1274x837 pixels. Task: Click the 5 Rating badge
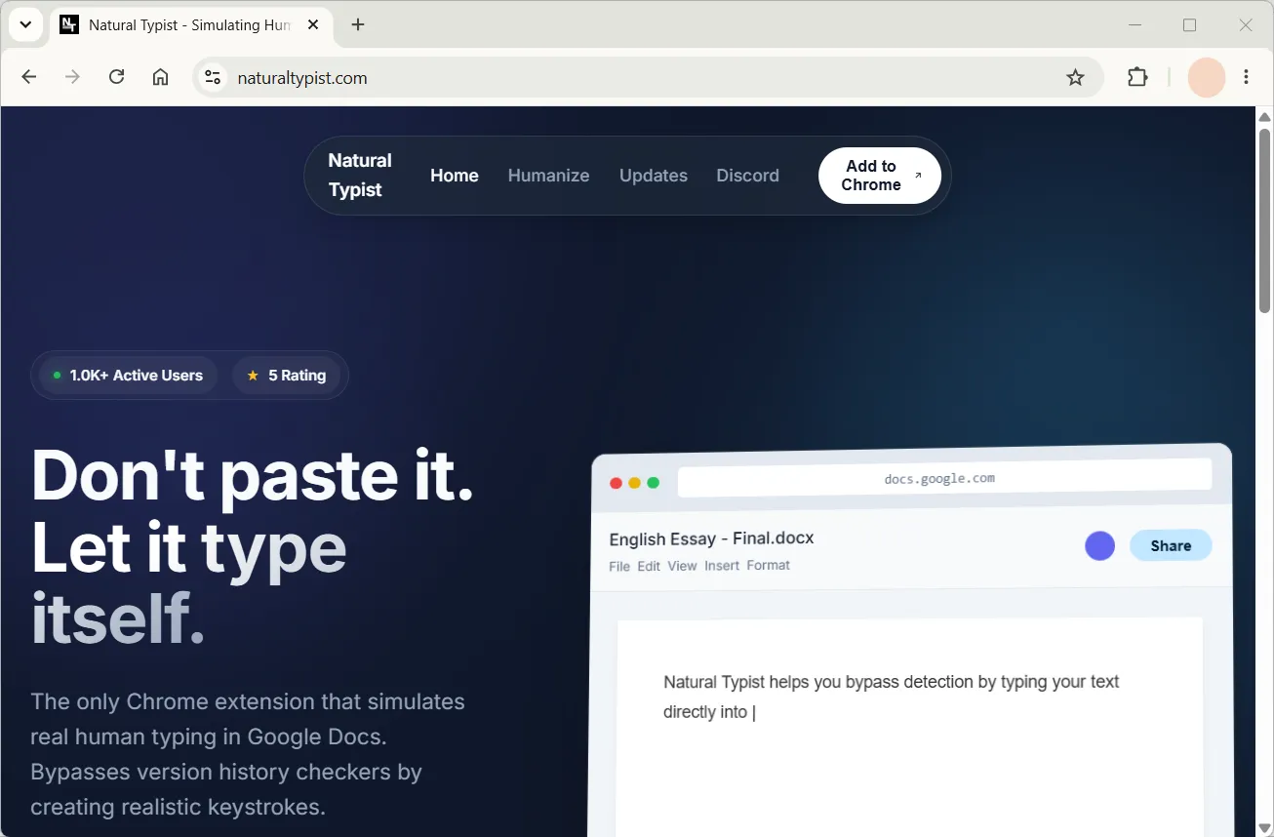pos(286,376)
